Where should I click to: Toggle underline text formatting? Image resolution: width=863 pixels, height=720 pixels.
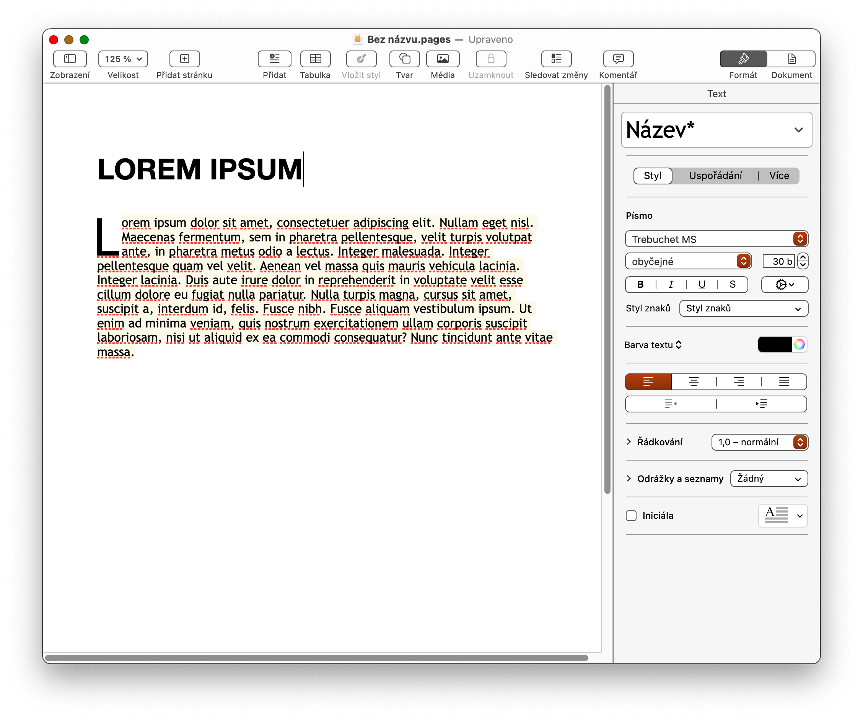[x=702, y=284]
